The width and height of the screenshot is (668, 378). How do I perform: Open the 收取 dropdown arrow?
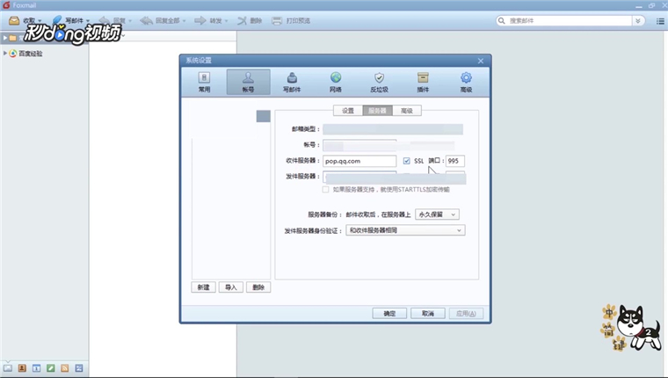pyautogui.click(x=40, y=21)
